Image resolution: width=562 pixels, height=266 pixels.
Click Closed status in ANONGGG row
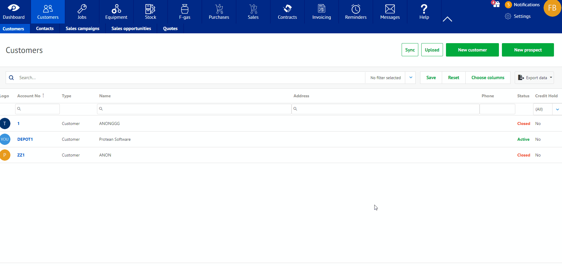point(524,123)
